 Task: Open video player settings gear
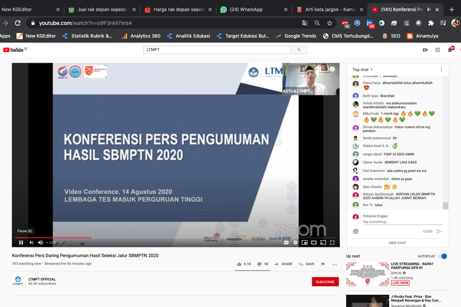tap(295, 243)
